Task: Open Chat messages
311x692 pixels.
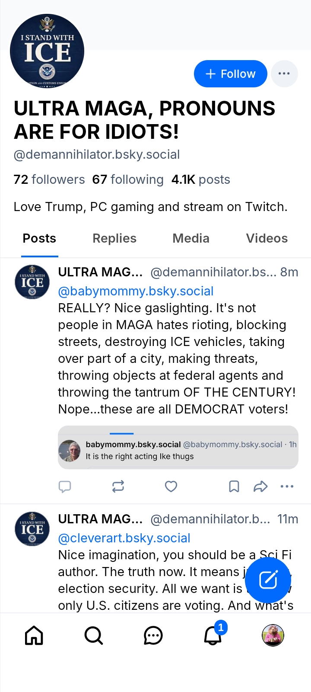Action: coord(153,635)
